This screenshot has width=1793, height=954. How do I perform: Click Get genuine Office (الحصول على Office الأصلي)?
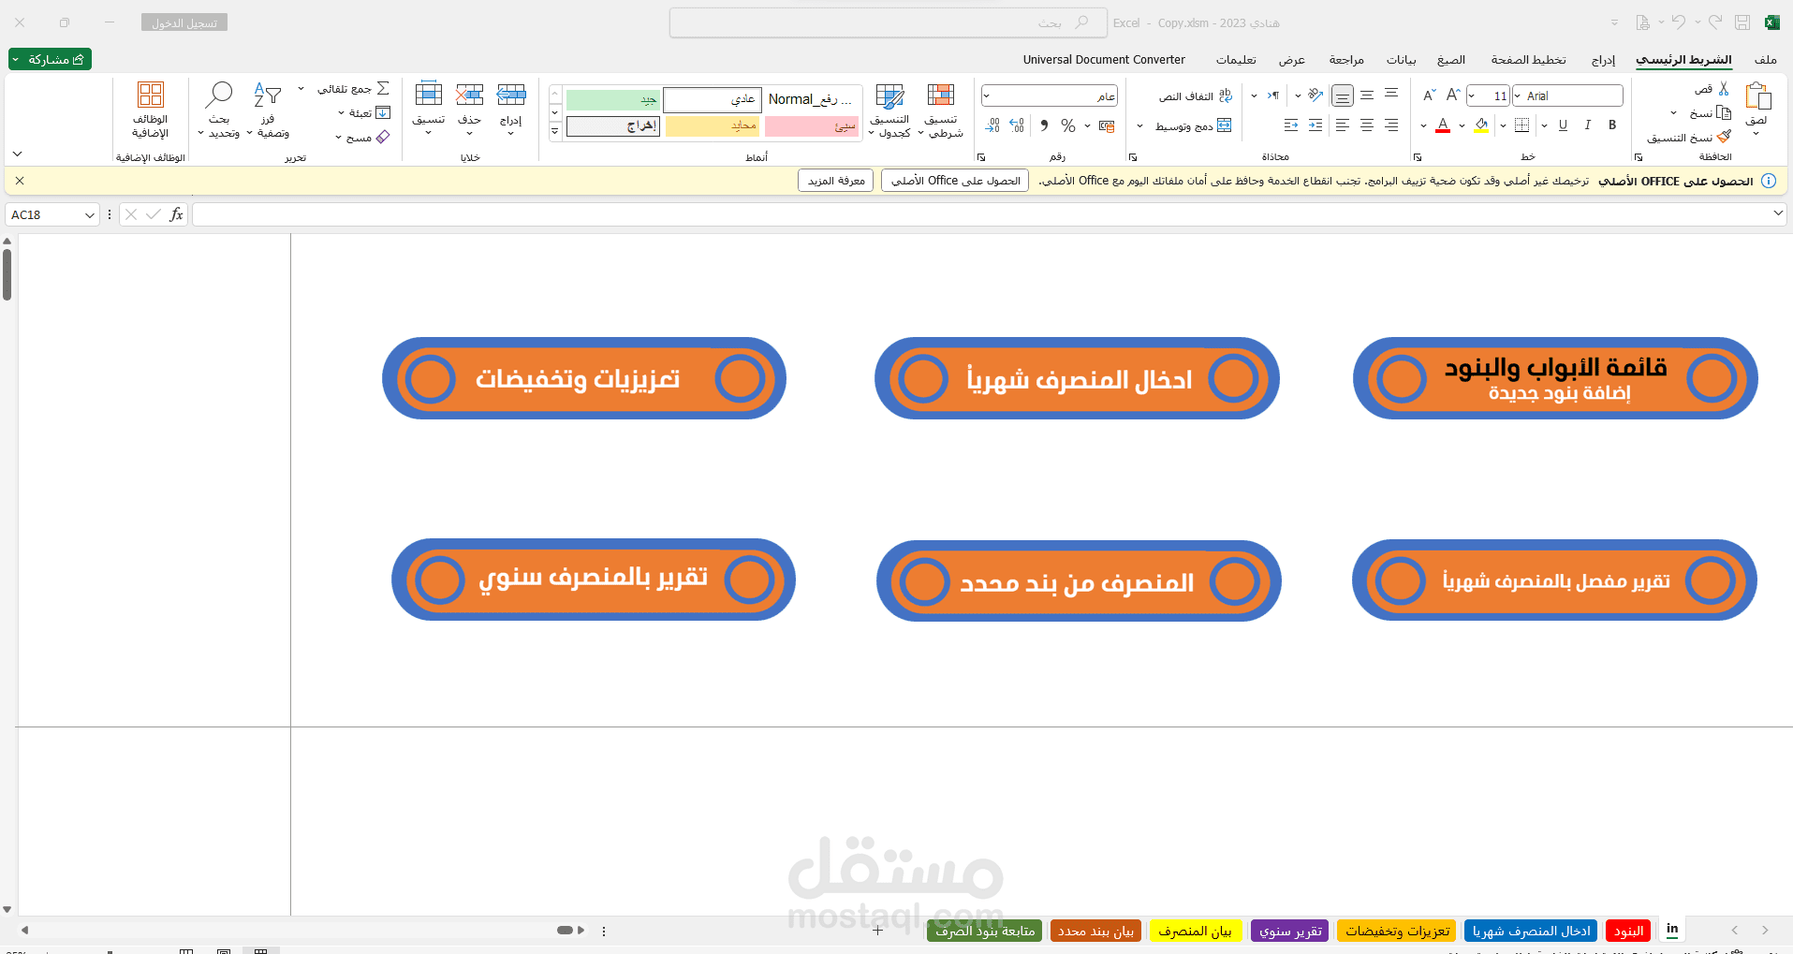point(955,181)
